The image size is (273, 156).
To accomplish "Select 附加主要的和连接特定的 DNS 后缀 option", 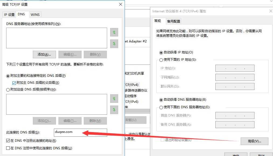I will [36, 76].
